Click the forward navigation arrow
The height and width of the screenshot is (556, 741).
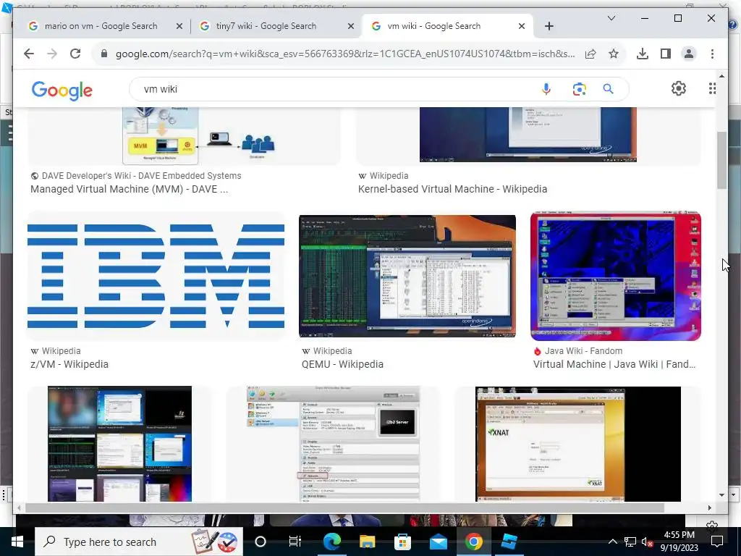click(52, 54)
